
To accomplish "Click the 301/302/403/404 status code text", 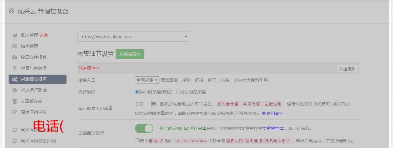I will pyautogui.click(x=190, y=141).
